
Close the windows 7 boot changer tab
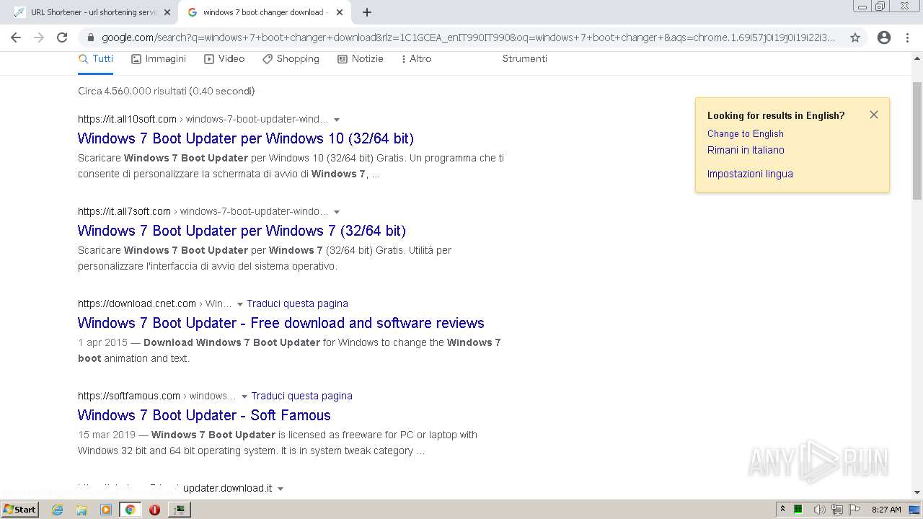click(340, 12)
